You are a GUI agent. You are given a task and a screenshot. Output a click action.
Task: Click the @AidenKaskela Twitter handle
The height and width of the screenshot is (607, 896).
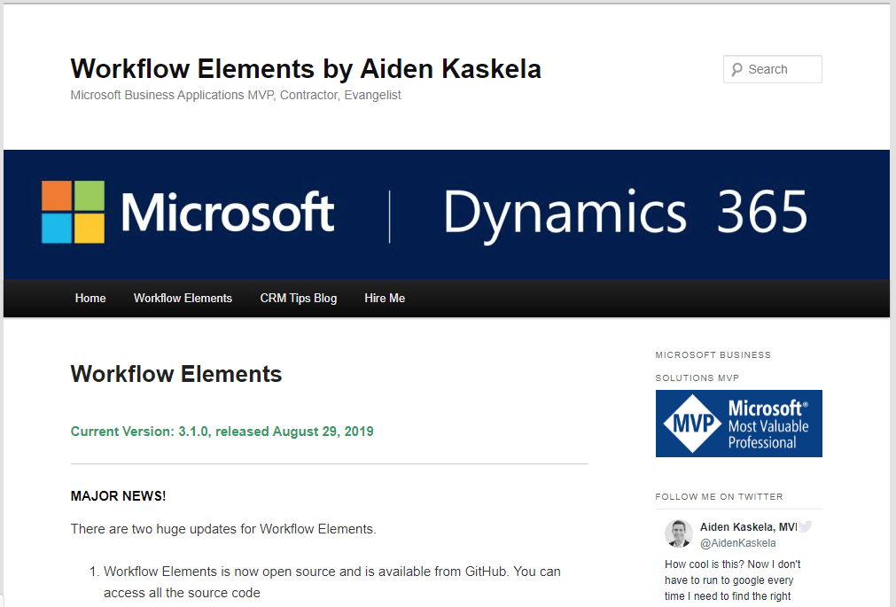point(737,543)
